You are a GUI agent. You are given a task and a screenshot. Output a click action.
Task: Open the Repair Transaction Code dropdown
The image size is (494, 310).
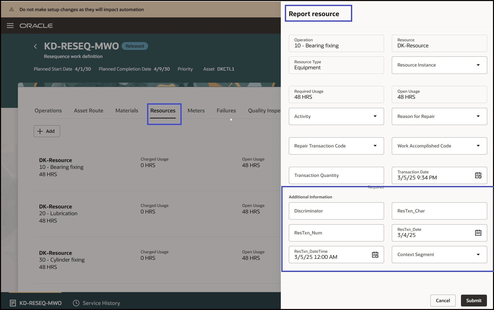click(x=375, y=146)
